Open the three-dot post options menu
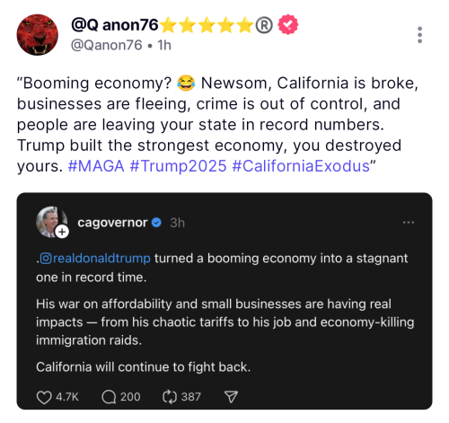Screen dimensions: 449x423 [419, 35]
